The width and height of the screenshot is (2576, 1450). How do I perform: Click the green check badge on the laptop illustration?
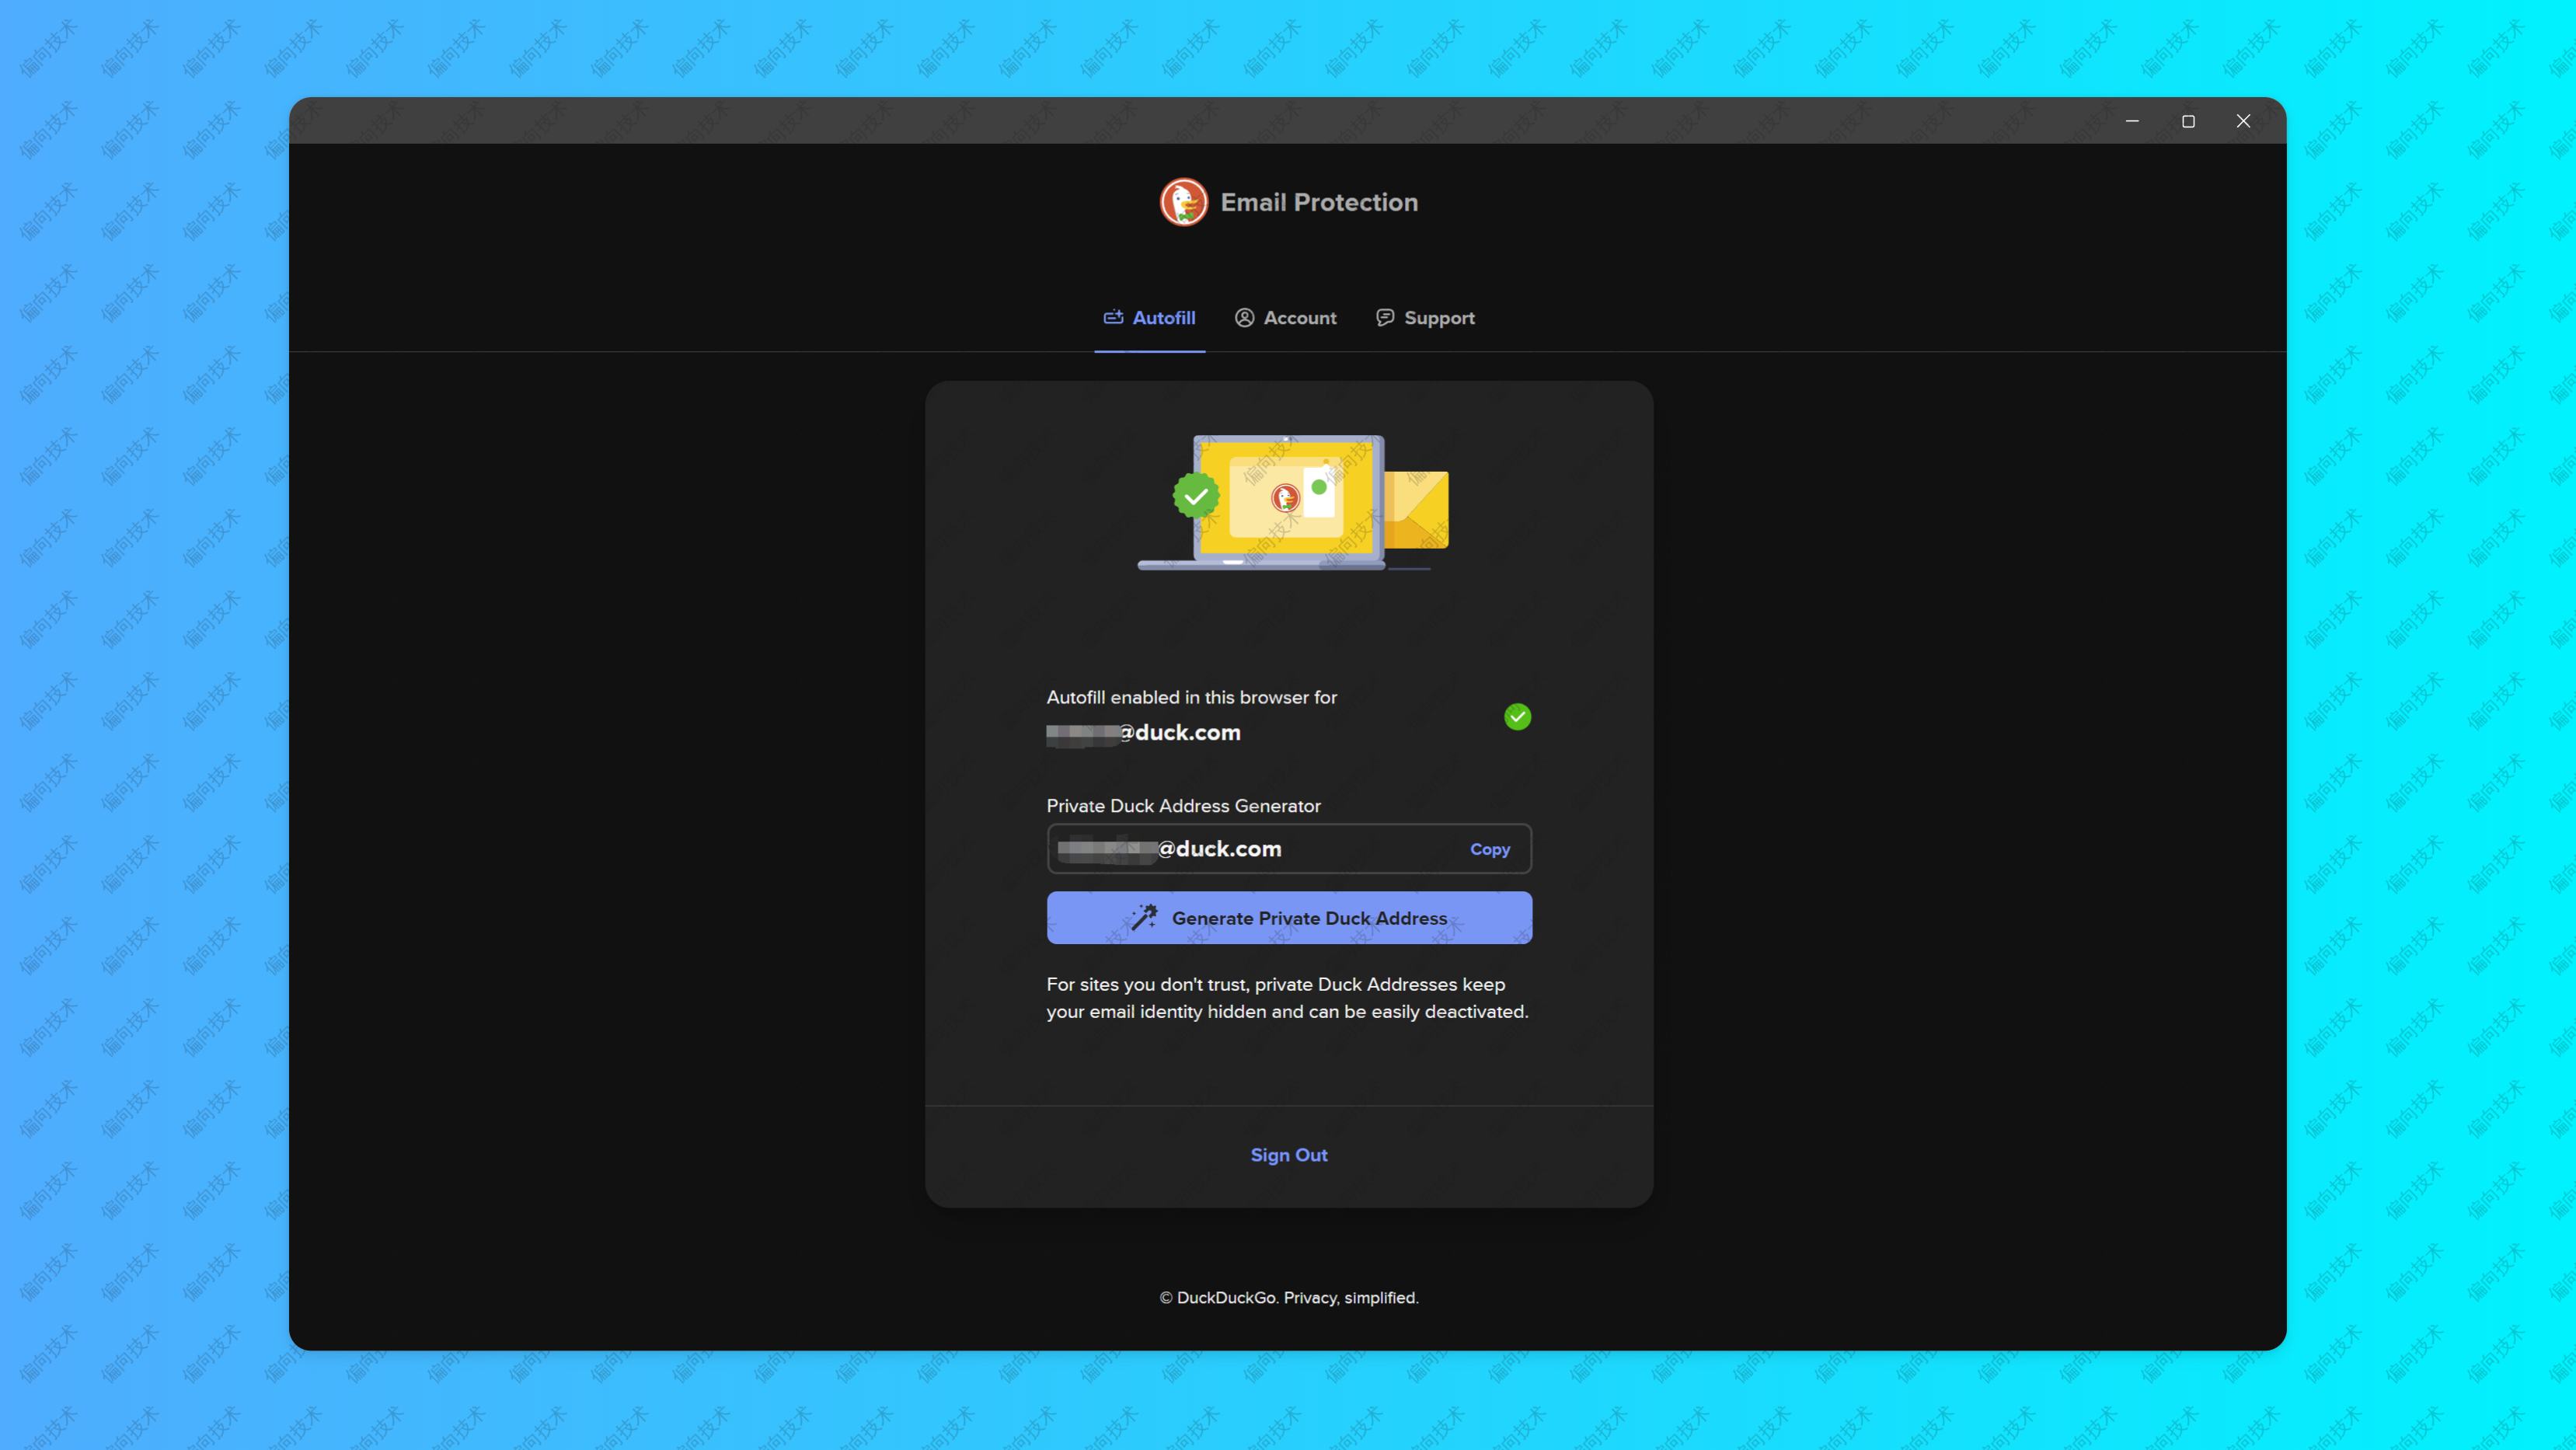coord(1196,495)
